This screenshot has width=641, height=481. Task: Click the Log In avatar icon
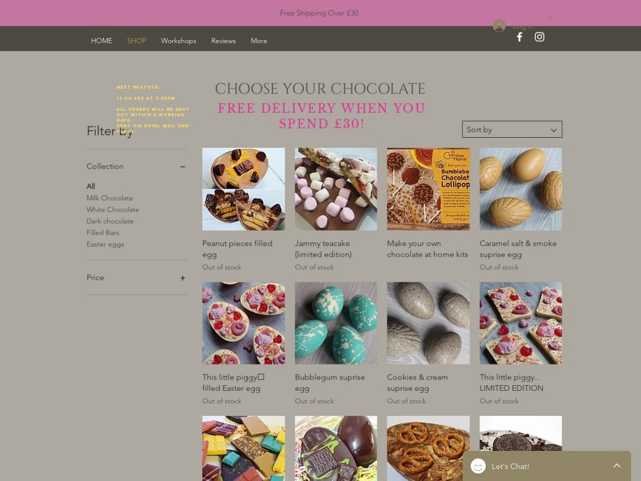click(x=499, y=25)
